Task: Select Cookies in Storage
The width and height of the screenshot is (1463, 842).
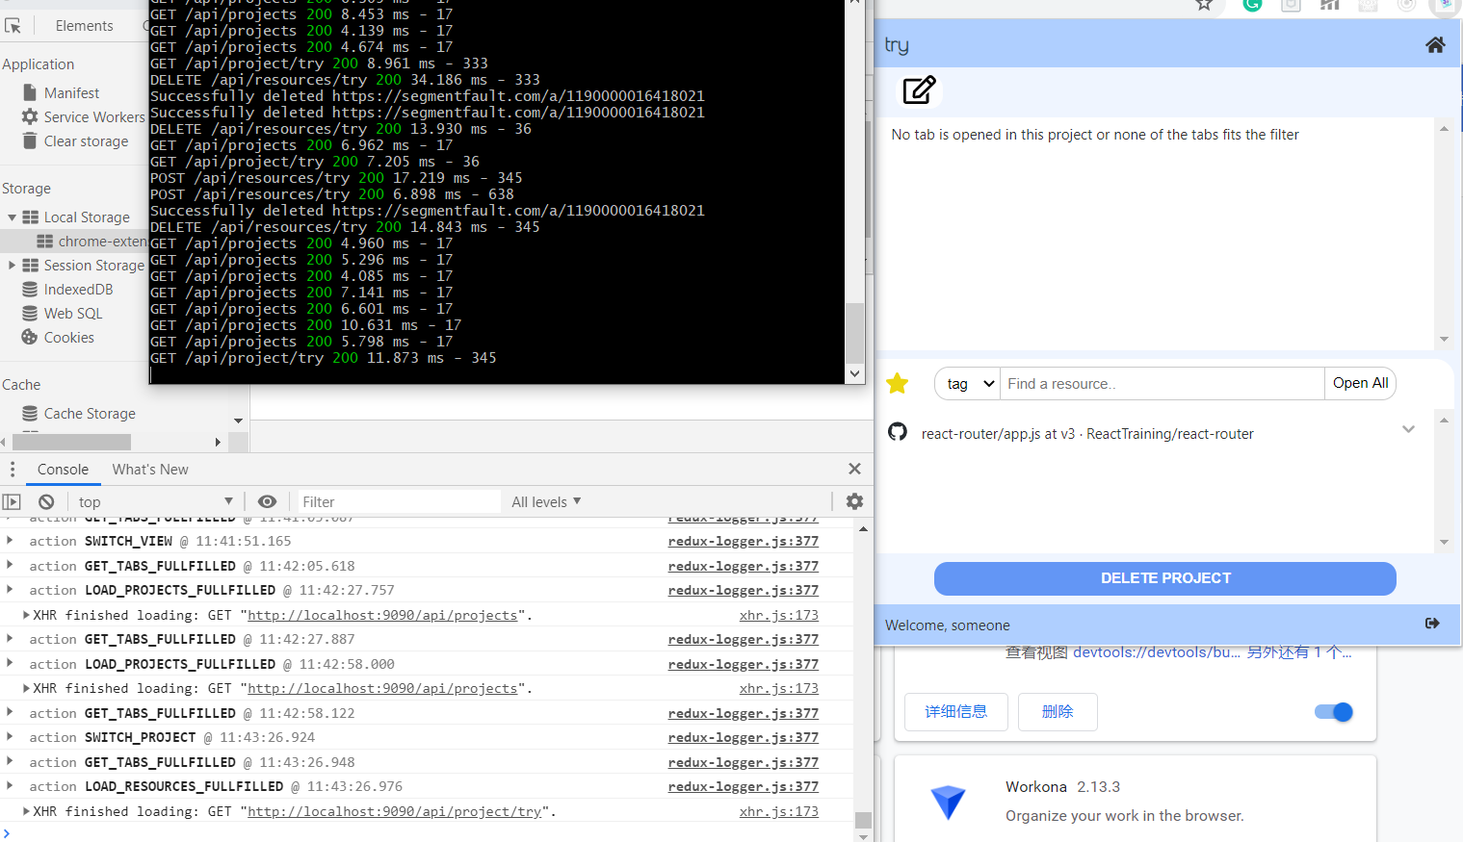Action: tap(58, 338)
